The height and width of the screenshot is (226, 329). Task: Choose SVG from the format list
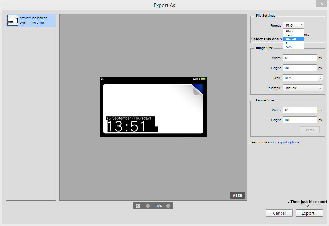(293, 47)
